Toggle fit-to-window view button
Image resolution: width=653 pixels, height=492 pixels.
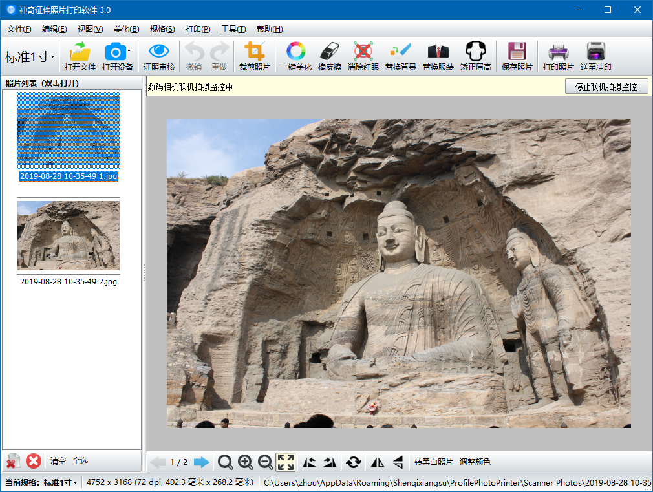(286, 462)
